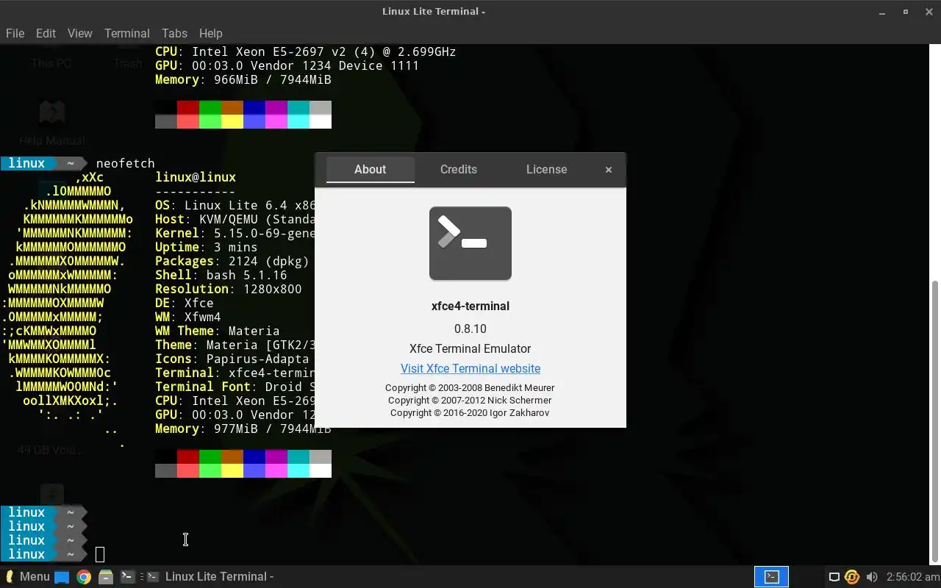This screenshot has width=941, height=588.
Task: Click the version number 0.8.10
Action: (x=470, y=329)
